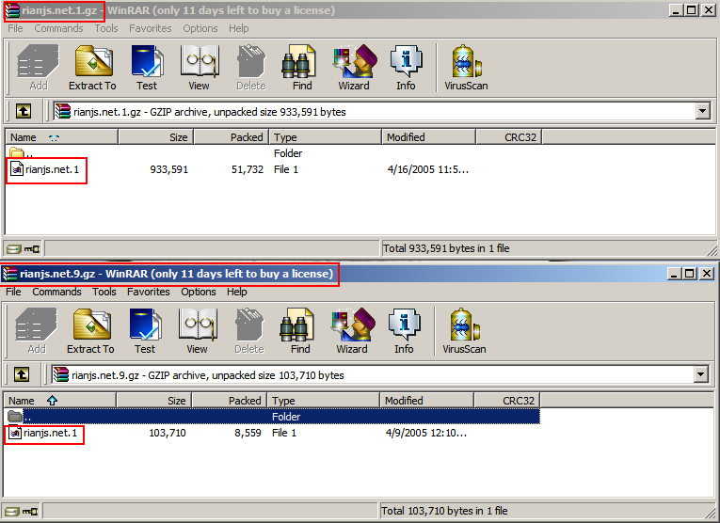
Task: Open Commands menu in rianjs.net.1.gz window
Action: (58, 28)
